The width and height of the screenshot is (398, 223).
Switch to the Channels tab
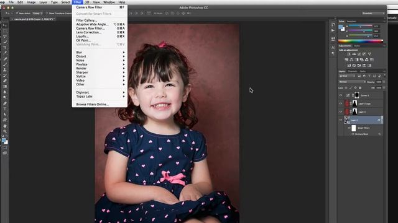[353, 71]
